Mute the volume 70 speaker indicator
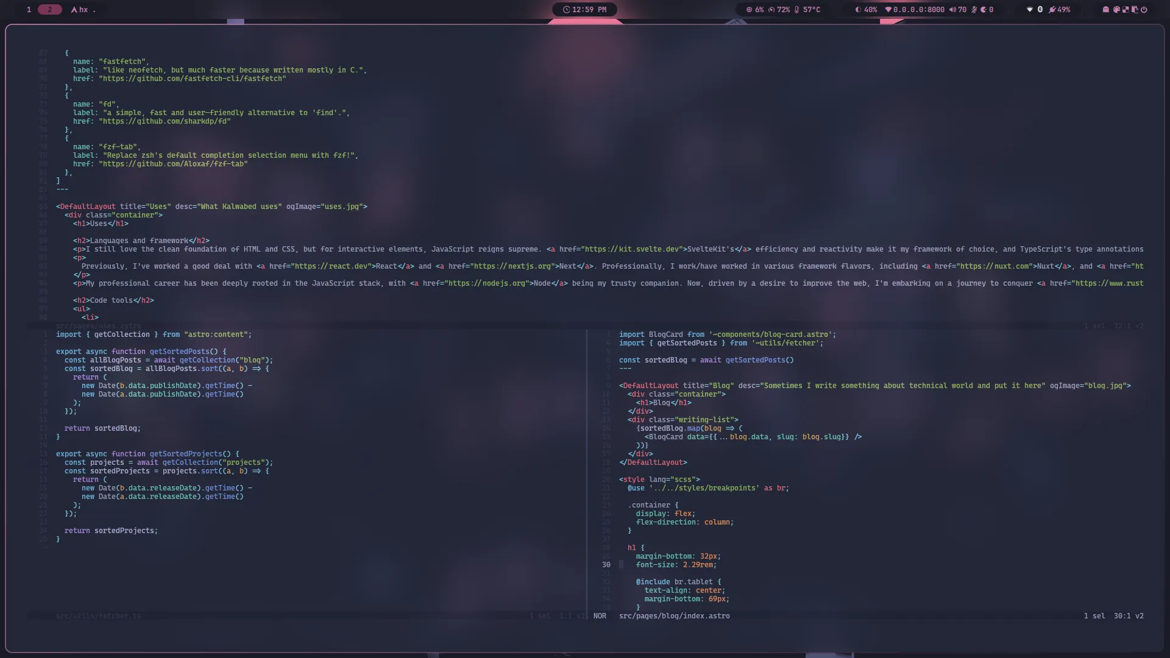Viewport: 1170px width, 658px height. [x=958, y=10]
